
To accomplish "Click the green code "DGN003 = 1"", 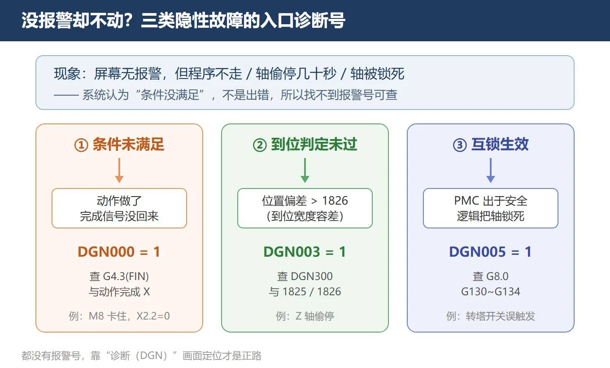I will pos(305,252).
